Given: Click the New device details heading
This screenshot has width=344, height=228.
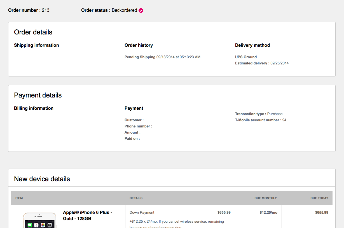Looking at the screenshot, I should (x=42, y=179).
